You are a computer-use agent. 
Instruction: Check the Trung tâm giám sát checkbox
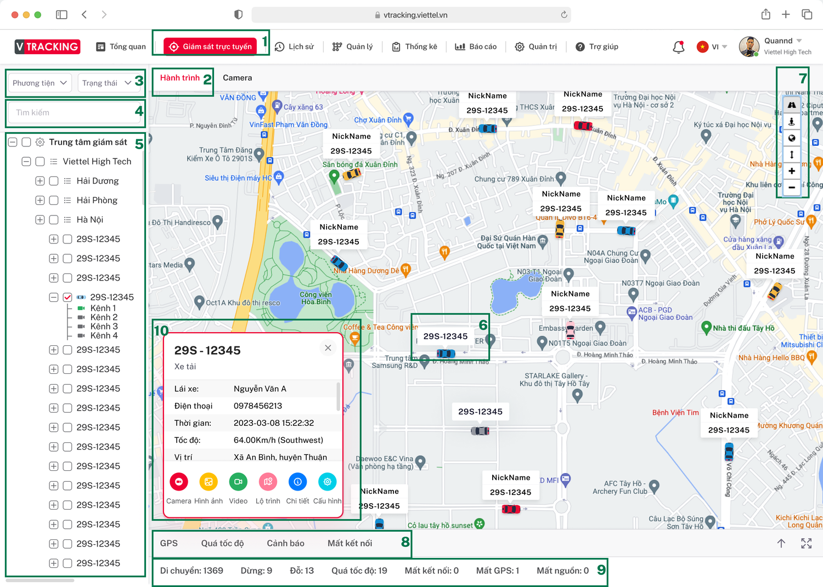pos(26,142)
